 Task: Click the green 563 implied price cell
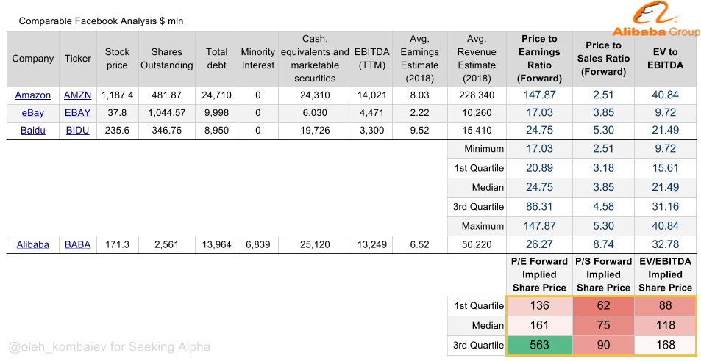tap(539, 345)
